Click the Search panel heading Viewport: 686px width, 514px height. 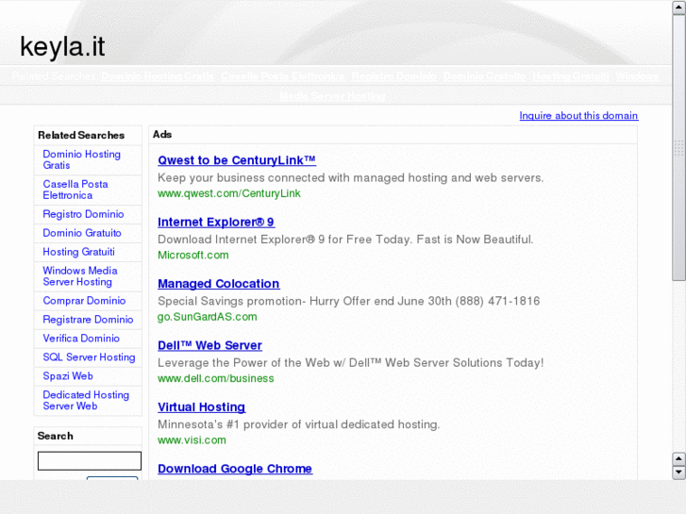tap(55, 436)
